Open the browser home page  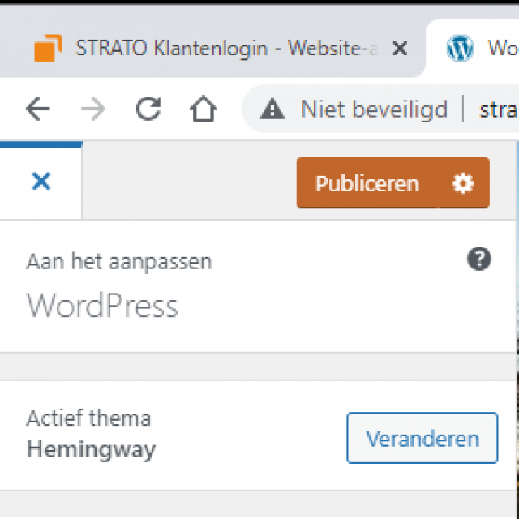pyautogui.click(x=204, y=109)
